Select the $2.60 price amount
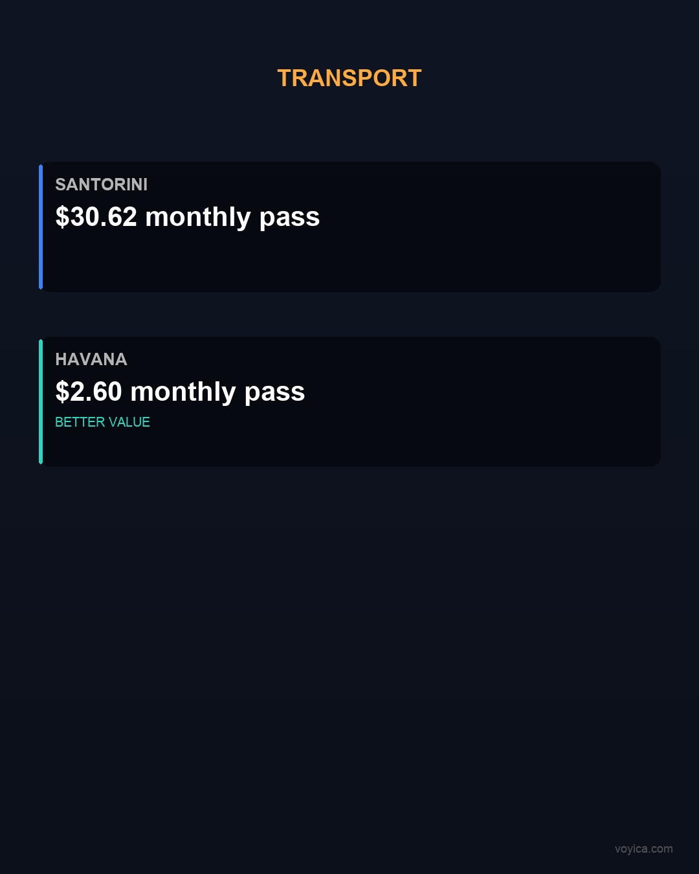The image size is (699, 874). point(89,392)
